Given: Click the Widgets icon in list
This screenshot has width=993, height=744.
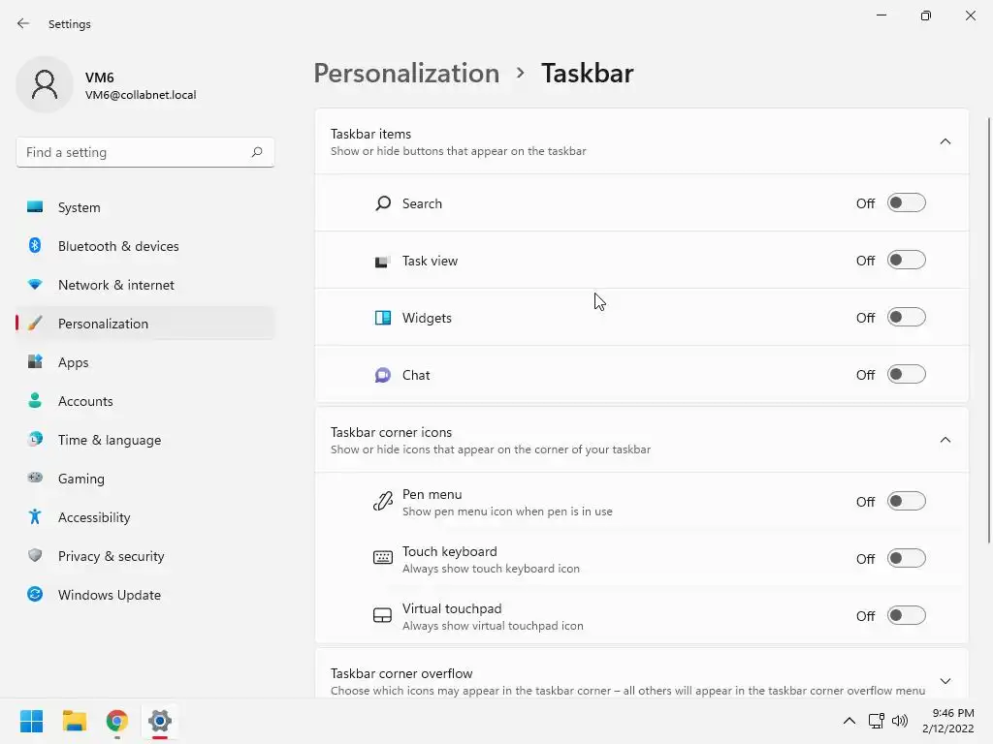Looking at the screenshot, I should [x=382, y=318].
